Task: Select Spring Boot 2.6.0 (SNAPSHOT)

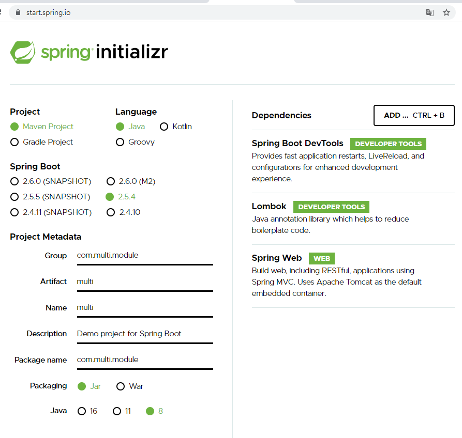Action: pos(14,181)
